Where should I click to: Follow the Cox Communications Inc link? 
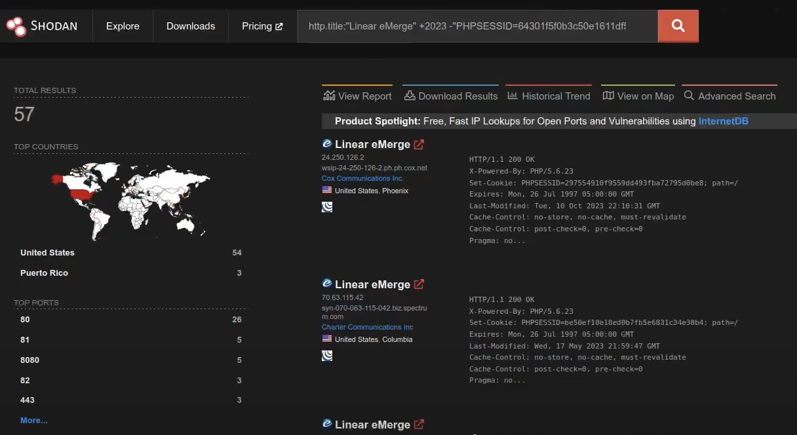tap(362, 178)
